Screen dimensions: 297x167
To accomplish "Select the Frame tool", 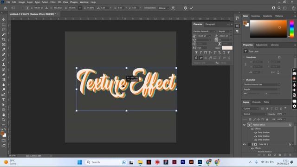I will tap(4, 45).
